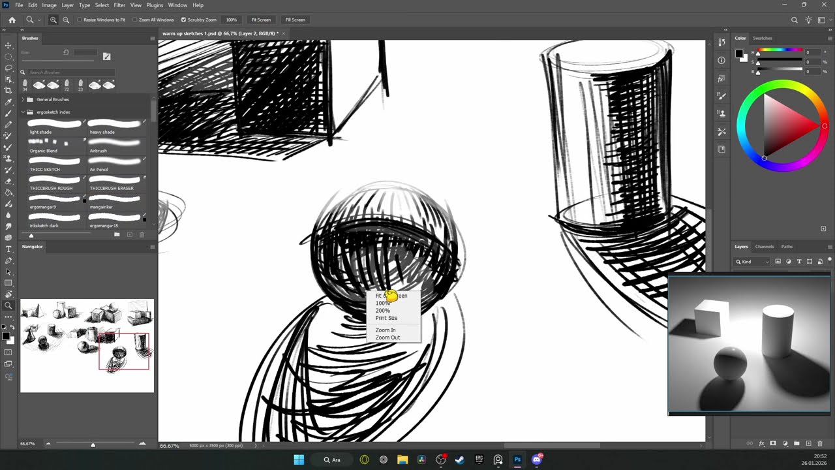
Task: Click the Fill Screen button
Action: pos(295,20)
